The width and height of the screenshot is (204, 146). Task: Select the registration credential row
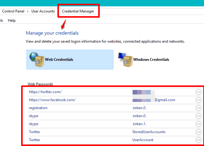tap(115, 108)
